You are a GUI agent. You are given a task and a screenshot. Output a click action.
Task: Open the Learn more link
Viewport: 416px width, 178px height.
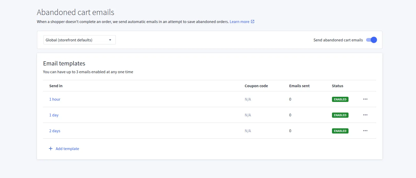[x=239, y=22]
